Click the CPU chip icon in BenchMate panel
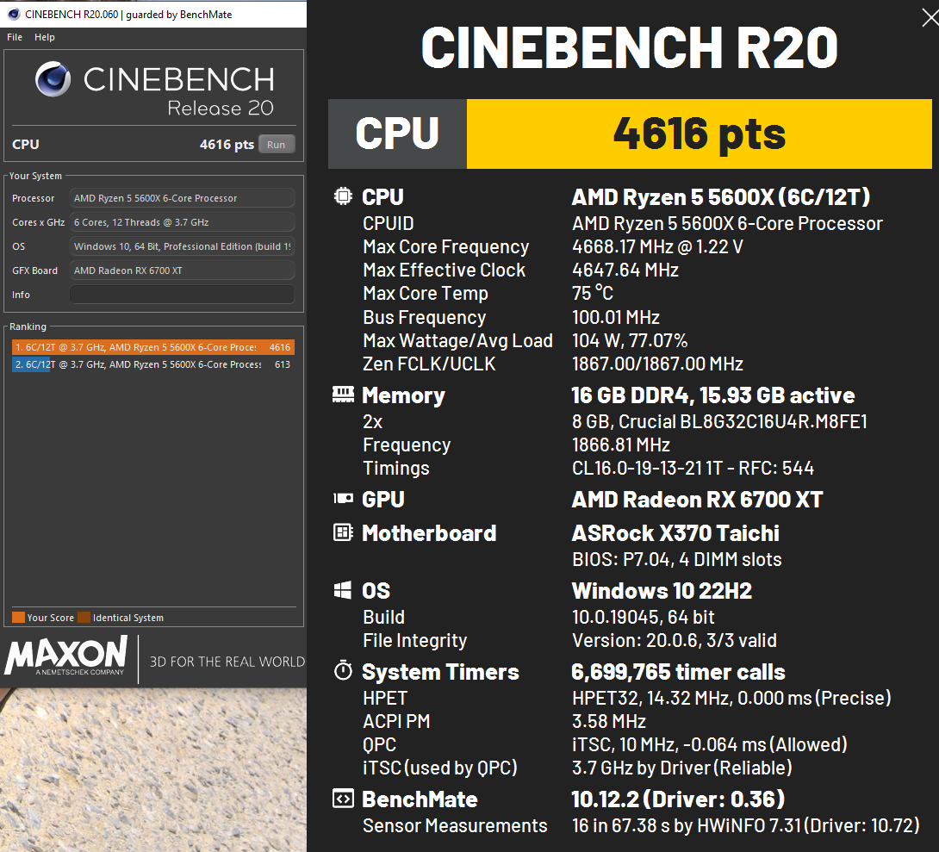The image size is (939, 852). [x=343, y=196]
